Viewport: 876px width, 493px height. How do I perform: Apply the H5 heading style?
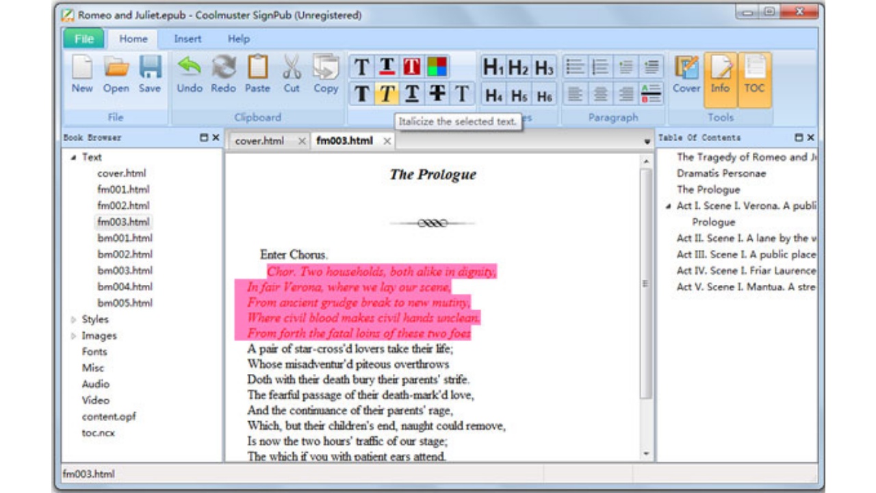[x=519, y=95]
